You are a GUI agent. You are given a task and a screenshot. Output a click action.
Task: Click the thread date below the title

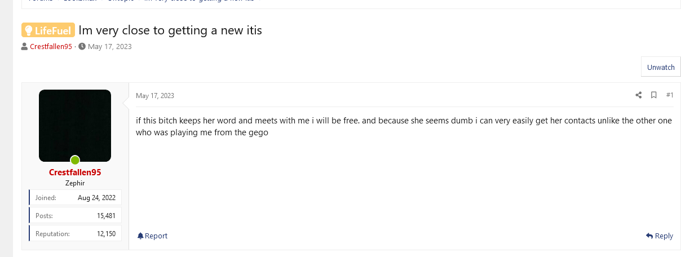(x=110, y=46)
